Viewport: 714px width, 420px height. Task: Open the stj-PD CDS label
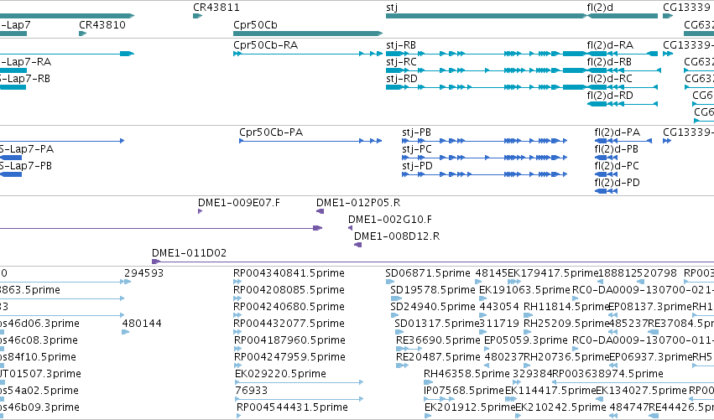(417, 166)
